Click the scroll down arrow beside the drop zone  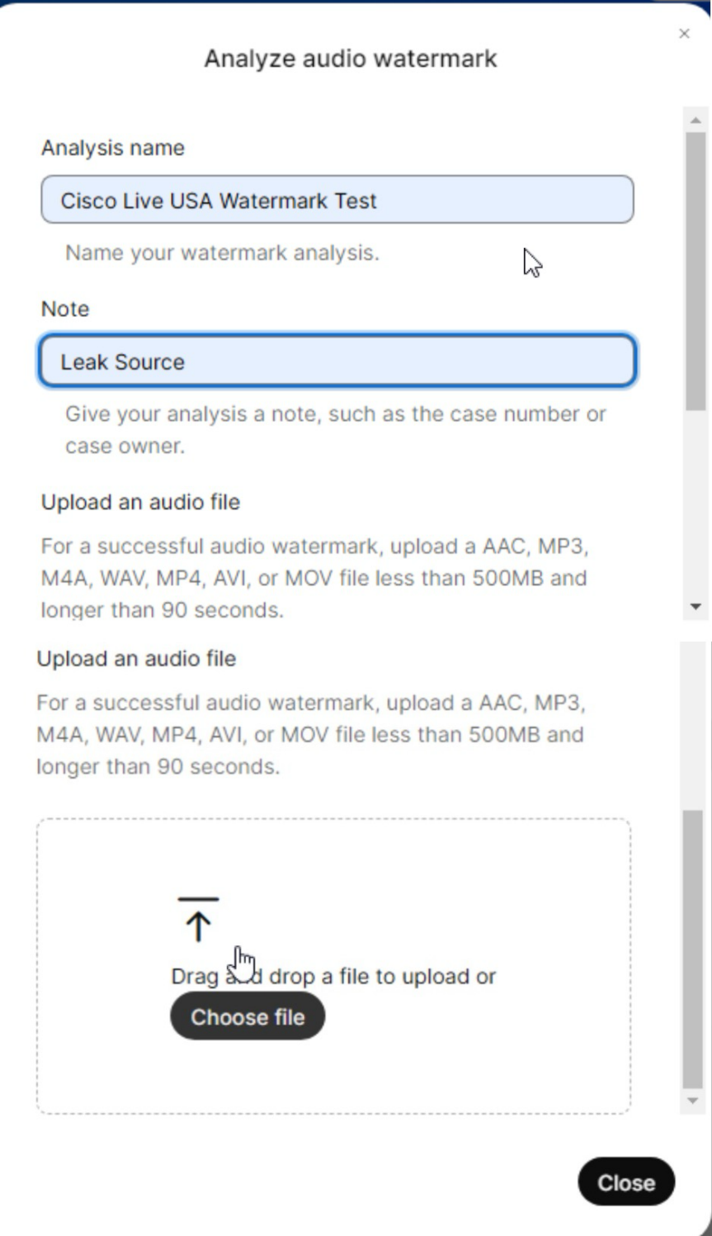[x=692, y=1101]
